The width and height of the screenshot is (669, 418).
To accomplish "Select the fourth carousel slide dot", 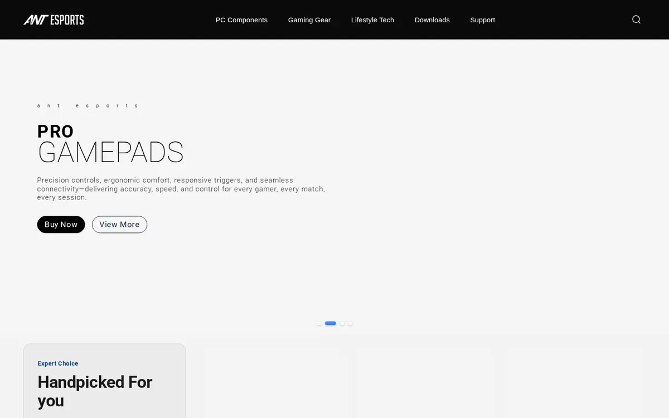I will (350, 323).
